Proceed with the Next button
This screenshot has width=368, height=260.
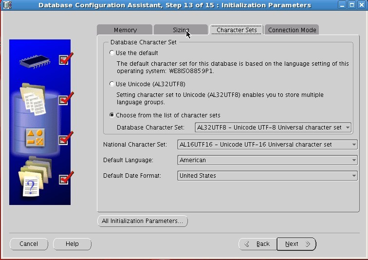pos(296,244)
